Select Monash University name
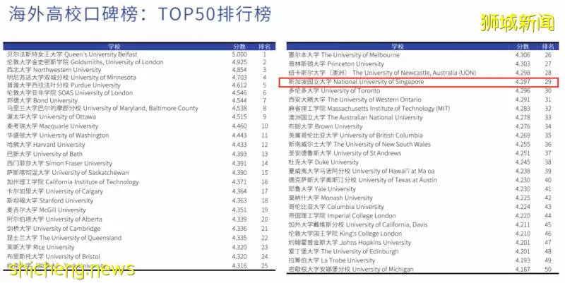 331,198
